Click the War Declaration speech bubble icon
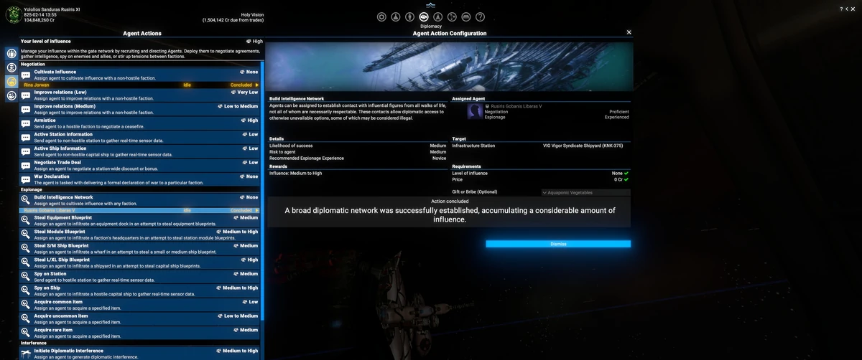 [x=26, y=179]
